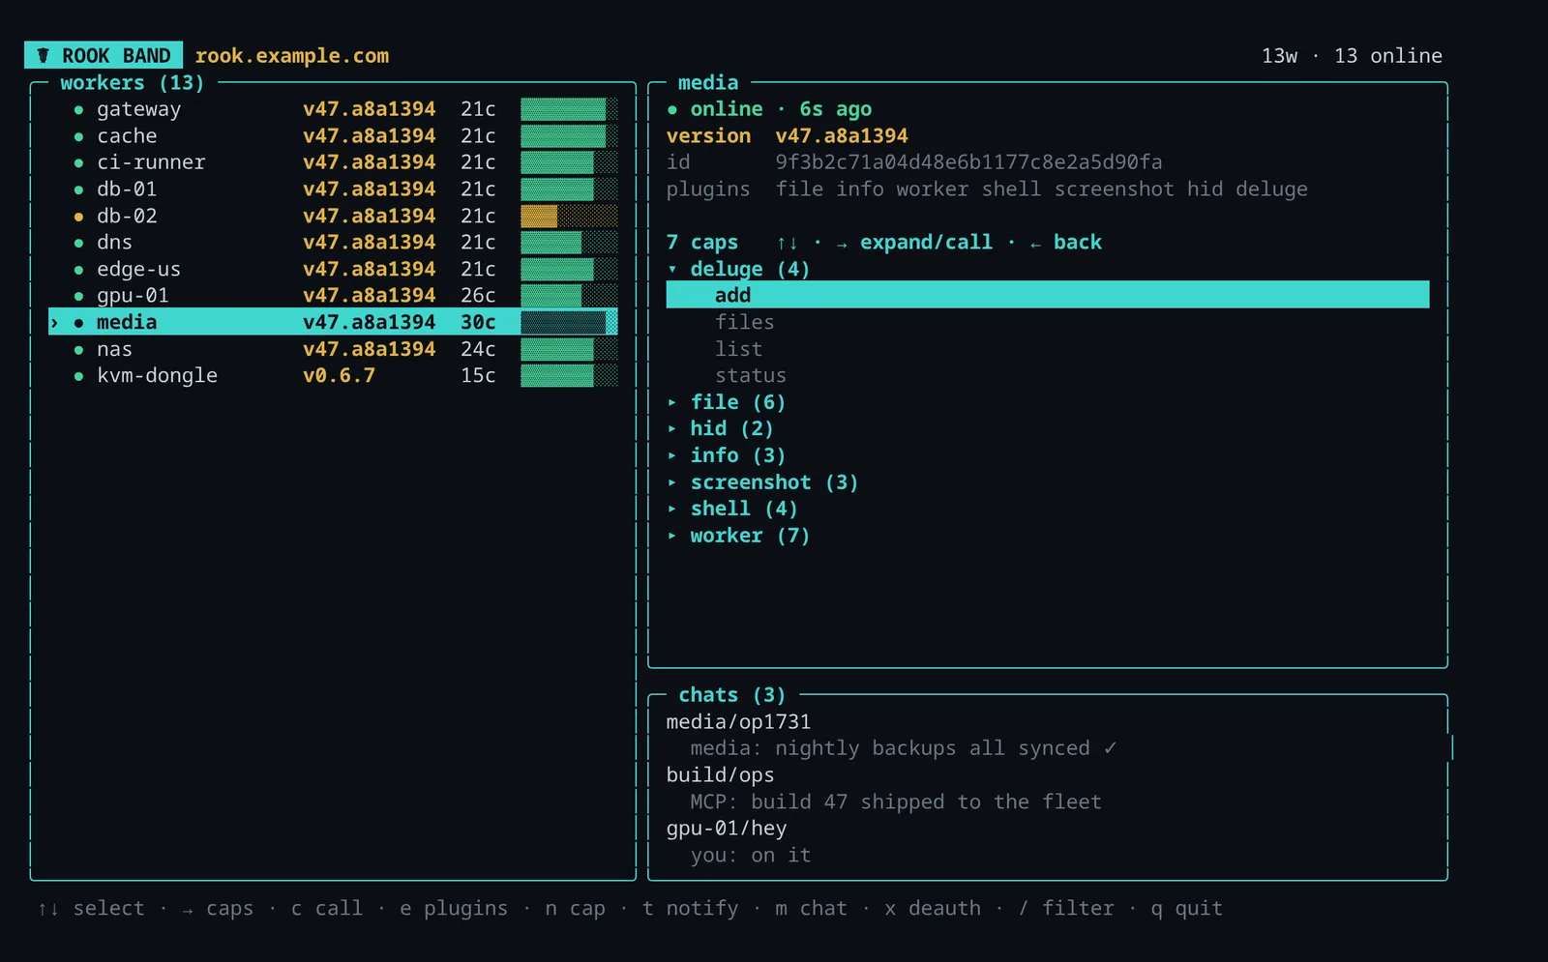Select the highlighted 'add' capability
Viewport: 1548px width, 962px height.
[x=1048, y=295]
